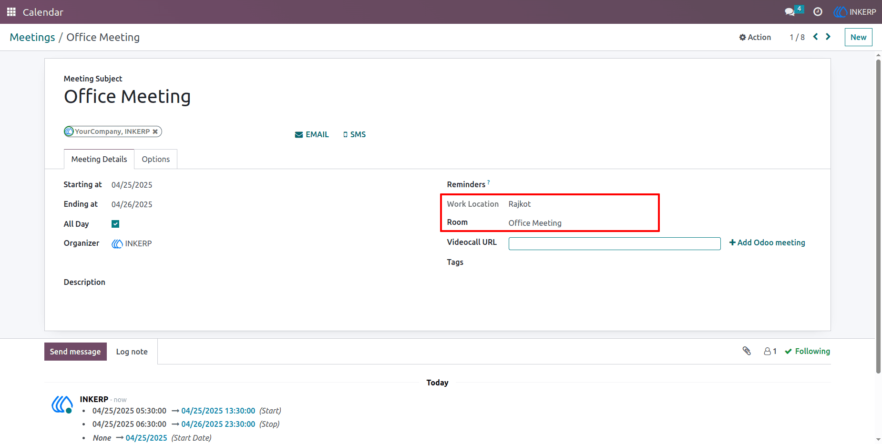Click YourCompany, INKERP attendee avatar icon
Viewport: 882px width, 444px height.
pos(69,131)
